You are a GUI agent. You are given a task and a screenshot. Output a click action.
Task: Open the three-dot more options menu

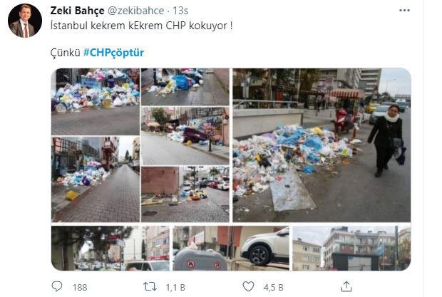[x=404, y=11]
